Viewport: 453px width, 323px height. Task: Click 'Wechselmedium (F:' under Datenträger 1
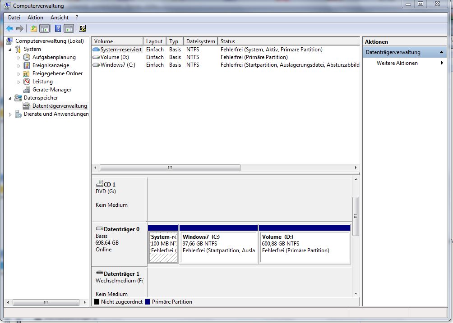119,281
